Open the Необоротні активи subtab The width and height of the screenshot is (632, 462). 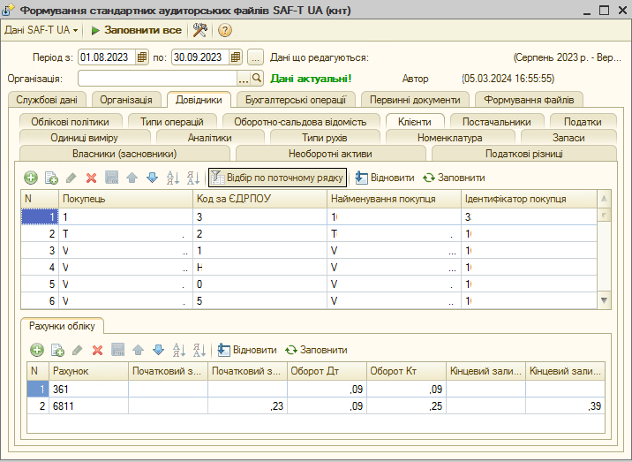[x=330, y=154]
